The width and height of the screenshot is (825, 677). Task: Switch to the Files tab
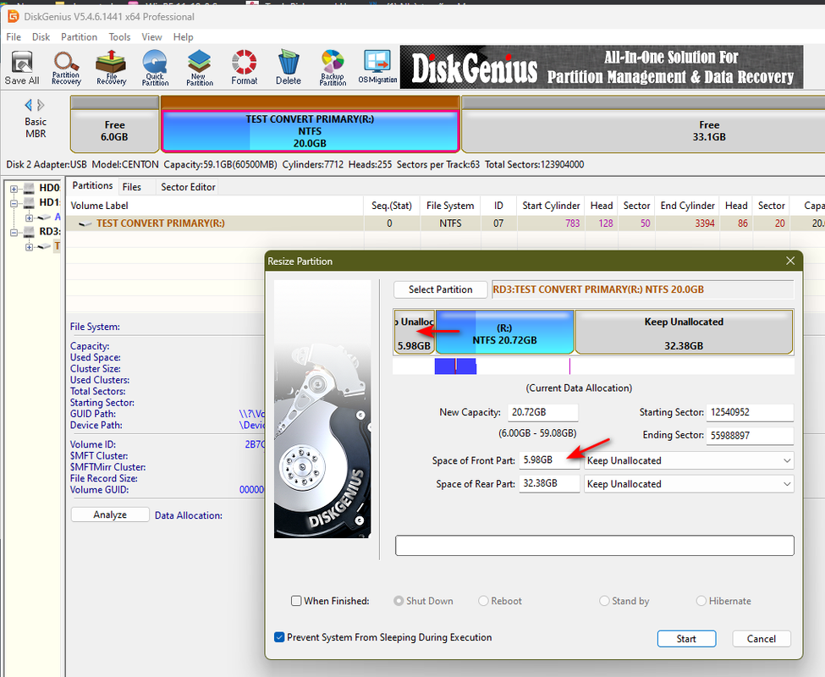click(x=131, y=187)
